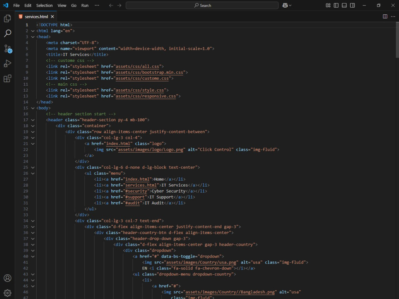Collapse the header block on line 17
The height and width of the screenshot is (299, 399).
33,120
